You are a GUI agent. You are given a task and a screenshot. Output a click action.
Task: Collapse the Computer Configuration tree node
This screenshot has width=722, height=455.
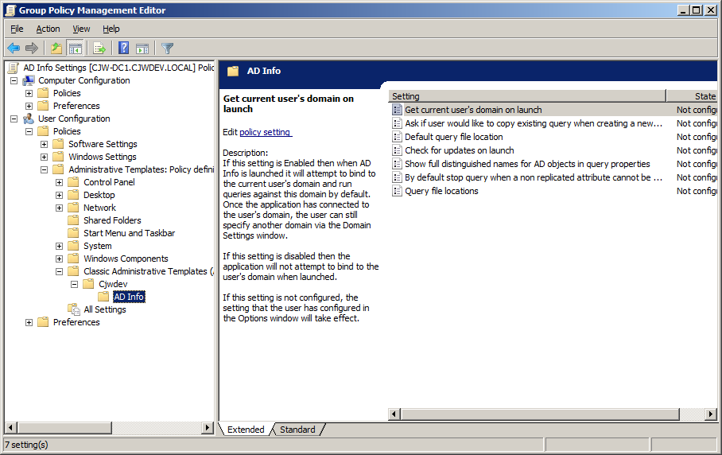(x=14, y=80)
